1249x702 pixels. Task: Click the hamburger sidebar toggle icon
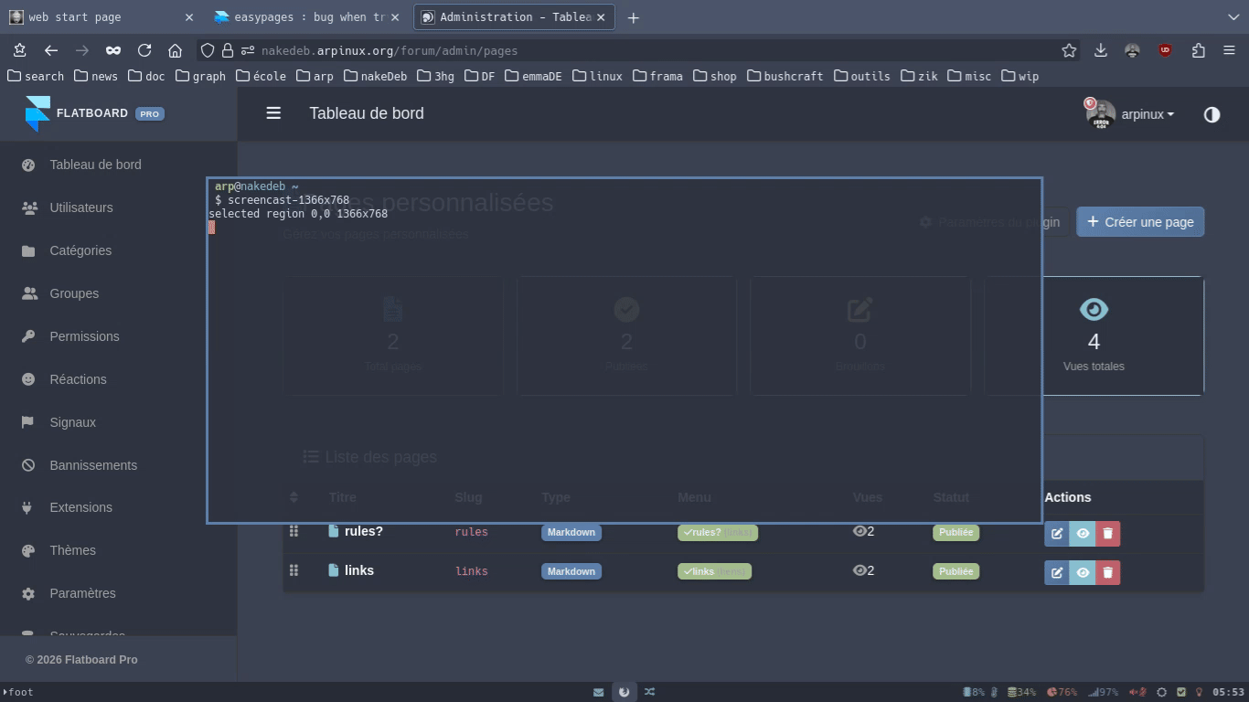click(x=273, y=113)
